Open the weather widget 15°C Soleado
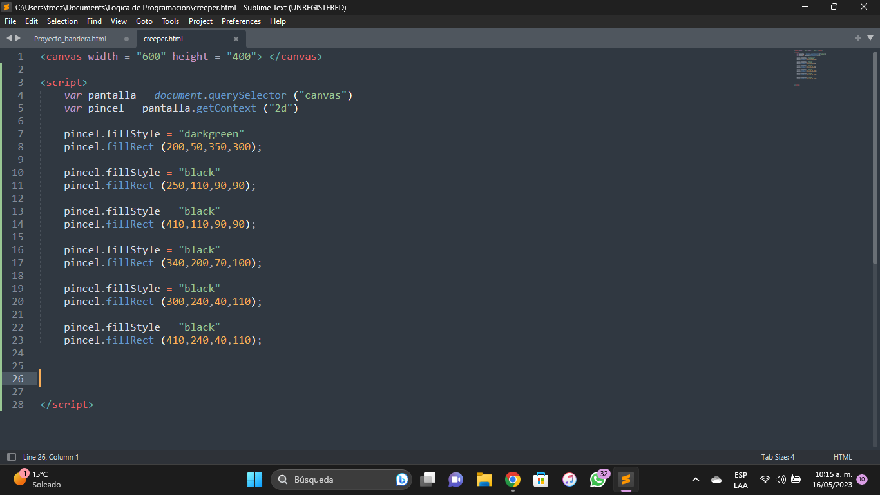Viewport: 880px width, 495px height. (x=37, y=480)
